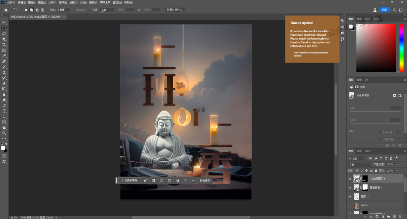
Task: Open the 样式 style dropdown
Action: [x=107, y=10]
